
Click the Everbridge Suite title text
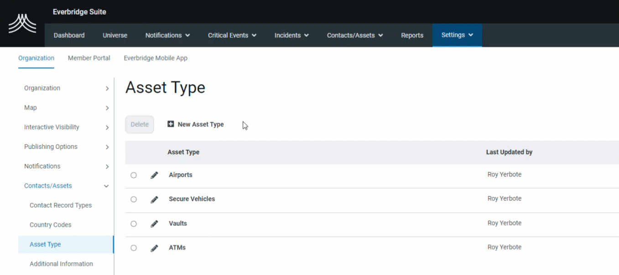[x=79, y=12]
